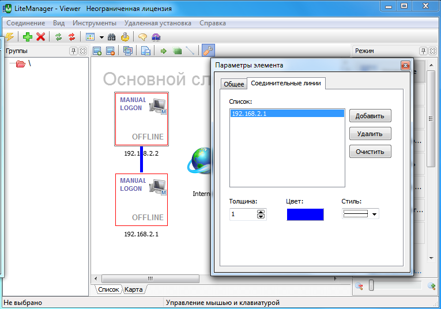Screen dimensions: 441x309
Task: Click the binoculars search icon
Action: 112,36
